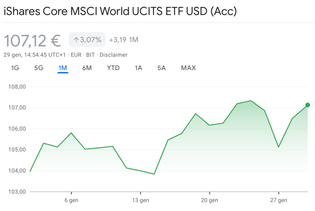Image resolution: width=315 pixels, height=211 pixels.
Task: Click the iShares Core MSCI World title
Action: [x=120, y=12]
